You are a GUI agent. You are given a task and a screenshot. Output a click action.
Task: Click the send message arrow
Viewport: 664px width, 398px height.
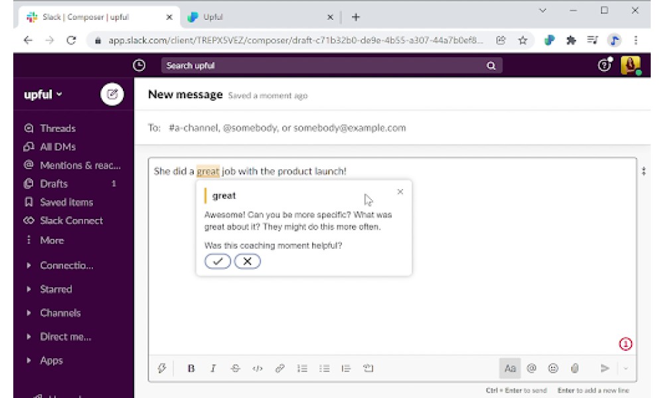point(605,368)
